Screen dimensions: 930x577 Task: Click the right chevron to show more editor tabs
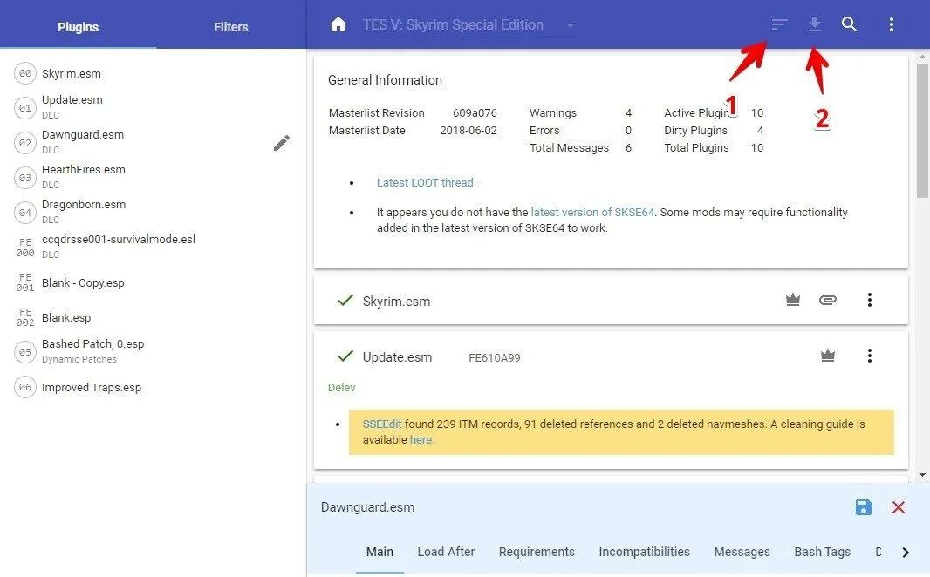pos(905,552)
